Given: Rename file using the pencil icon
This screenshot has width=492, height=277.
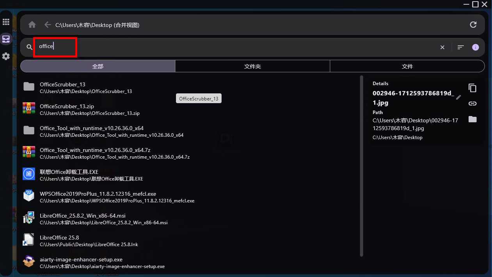Looking at the screenshot, I should [x=458, y=97].
